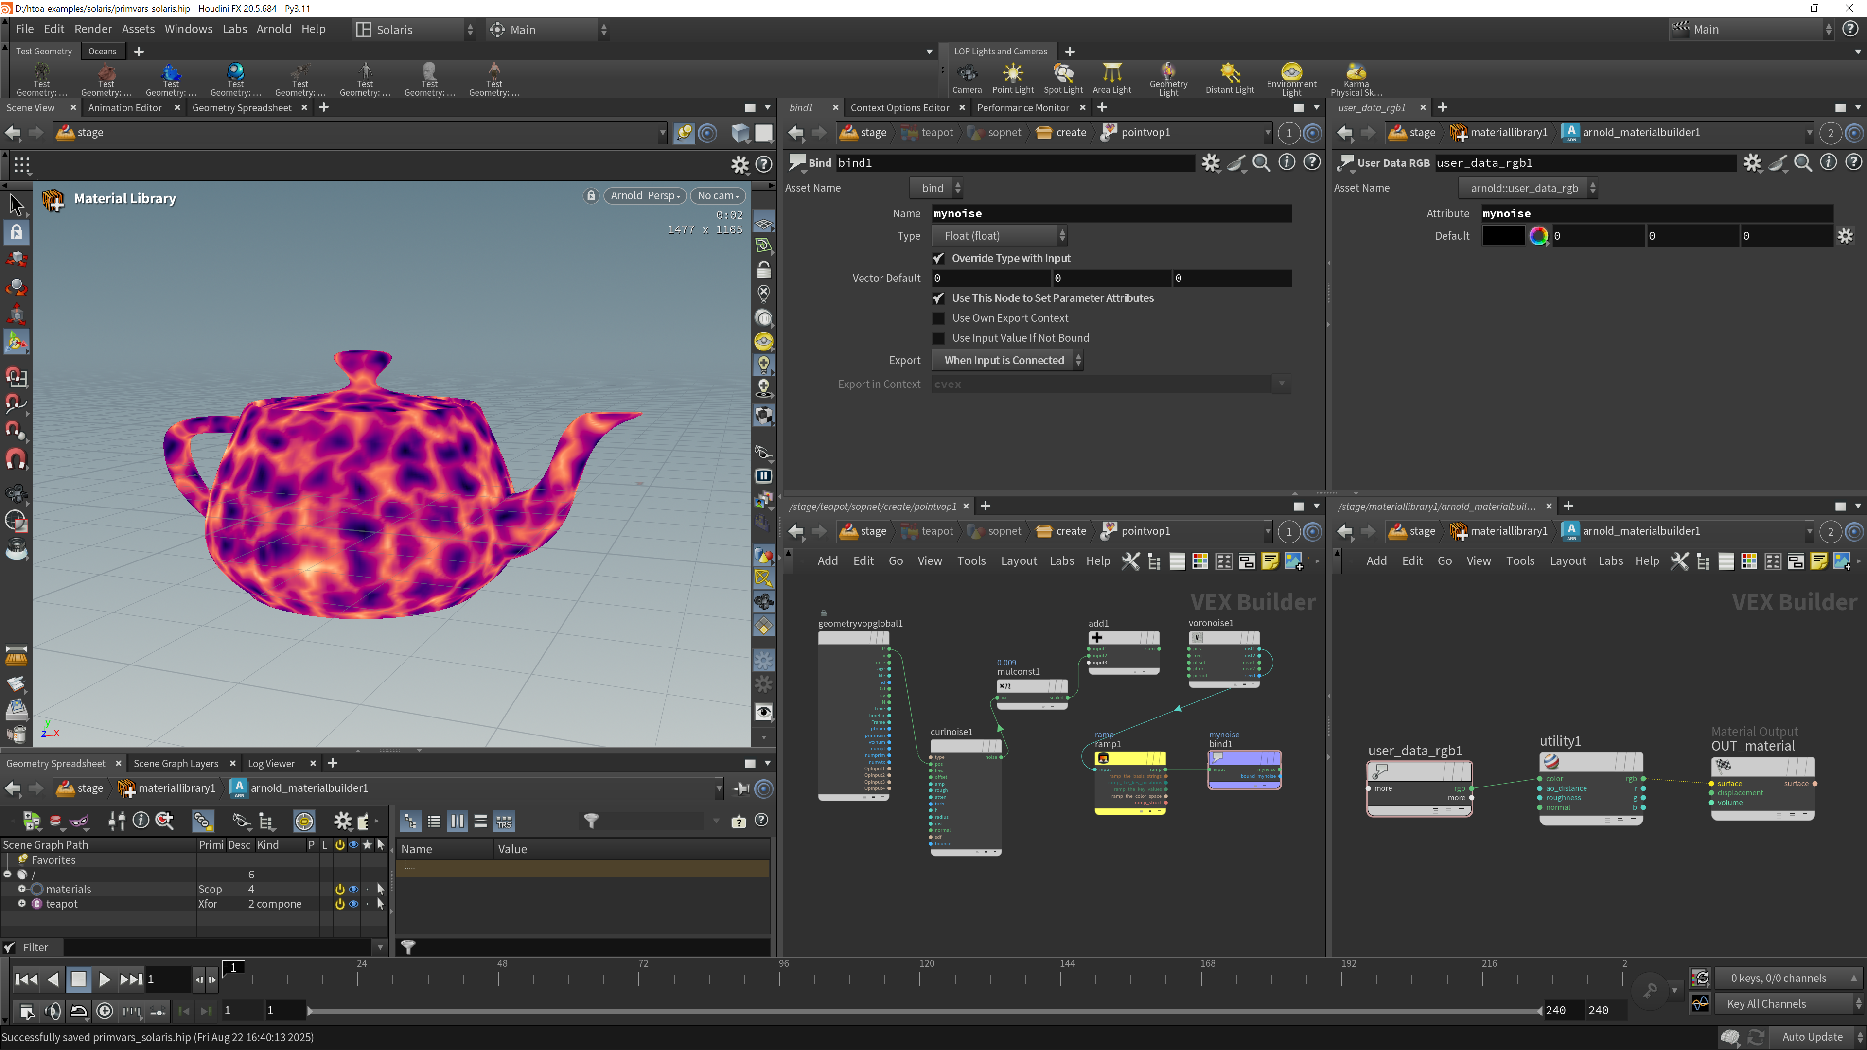Viewport: 1867px width, 1050px height.
Task: Click the Attribute field containing mynoise
Action: coord(1656,213)
